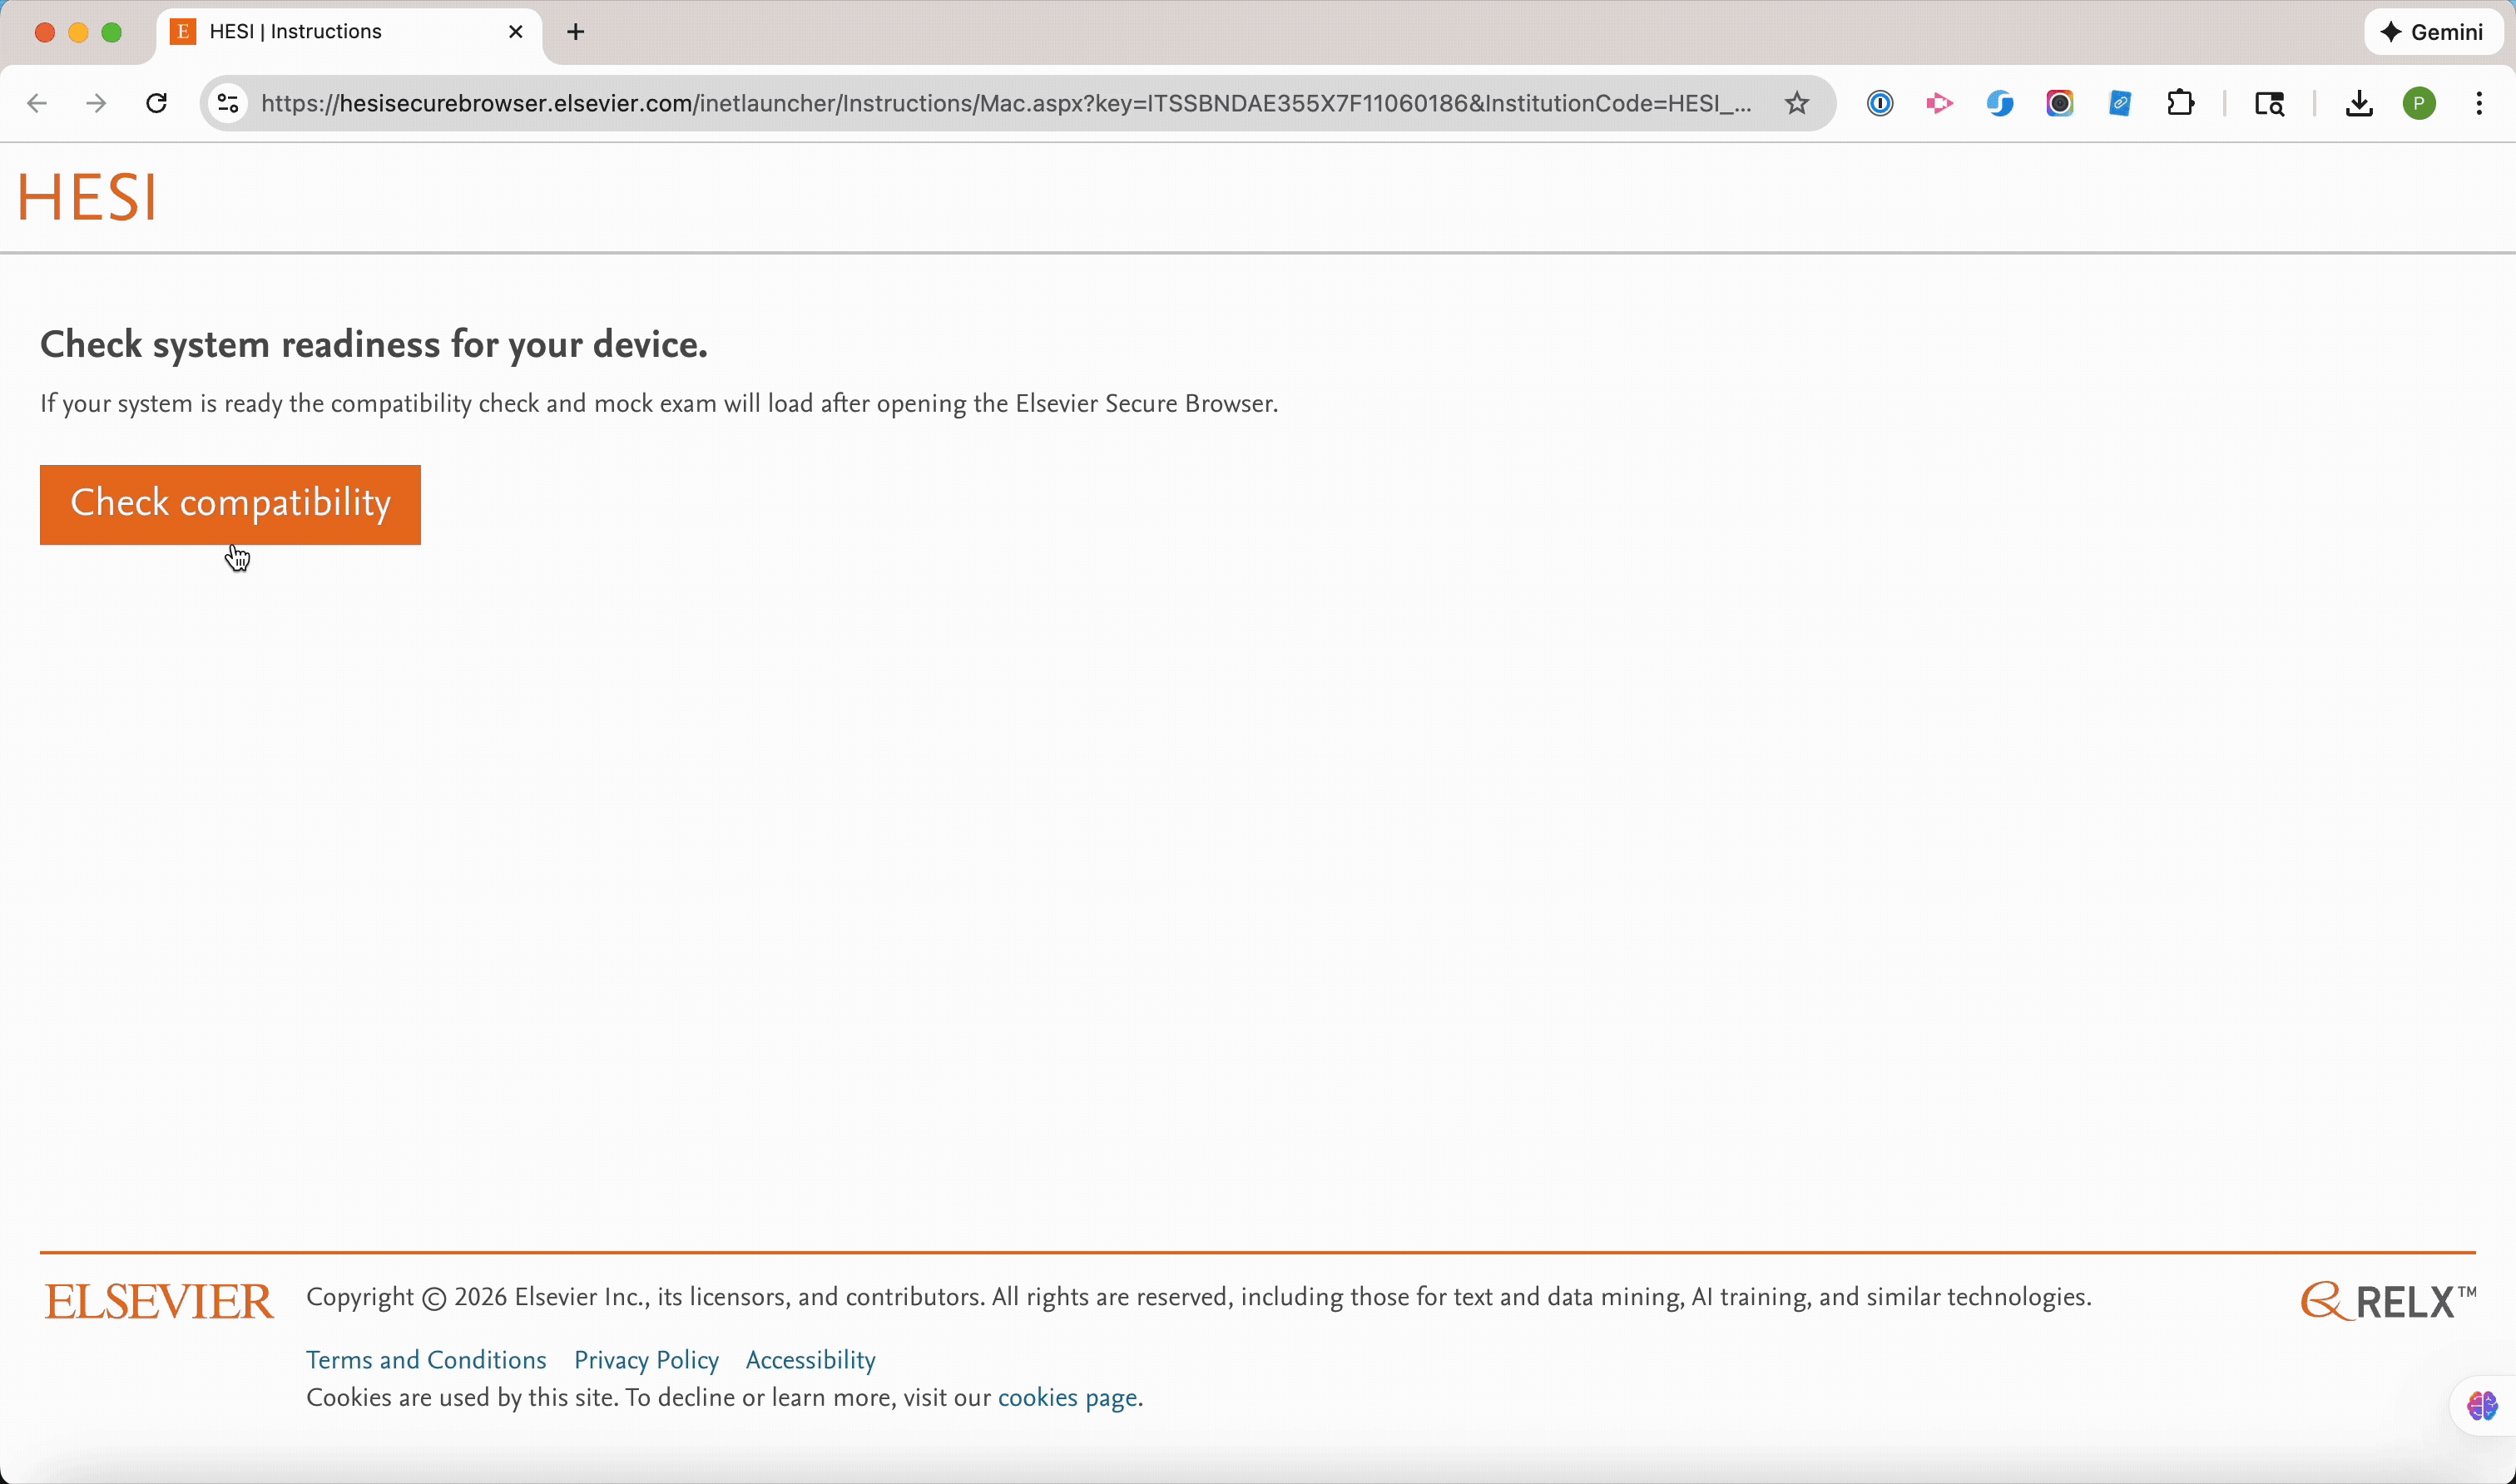Image resolution: width=2516 pixels, height=1484 pixels.
Task: Click the Check compatibility button
Action: pos(230,504)
